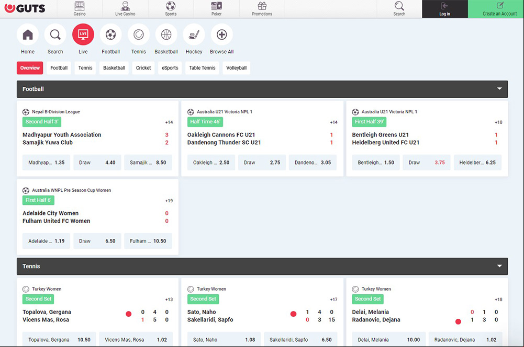Open the Tennis round icon
Screen dimensions: 524x347
138,34
